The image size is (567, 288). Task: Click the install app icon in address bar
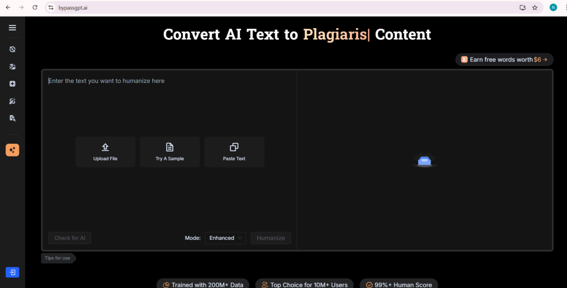click(x=522, y=8)
